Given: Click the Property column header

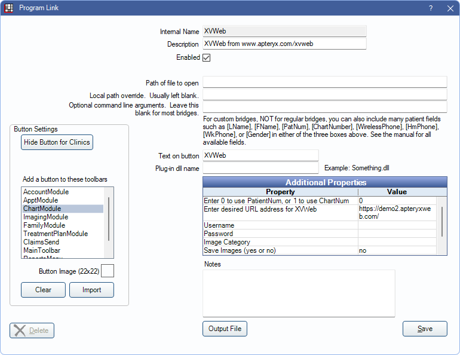Looking at the screenshot, I should click(x=280, y=192).
